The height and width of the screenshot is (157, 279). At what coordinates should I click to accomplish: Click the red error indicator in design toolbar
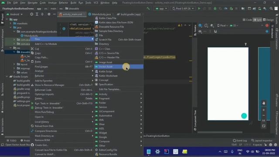[x=267, y=26]
